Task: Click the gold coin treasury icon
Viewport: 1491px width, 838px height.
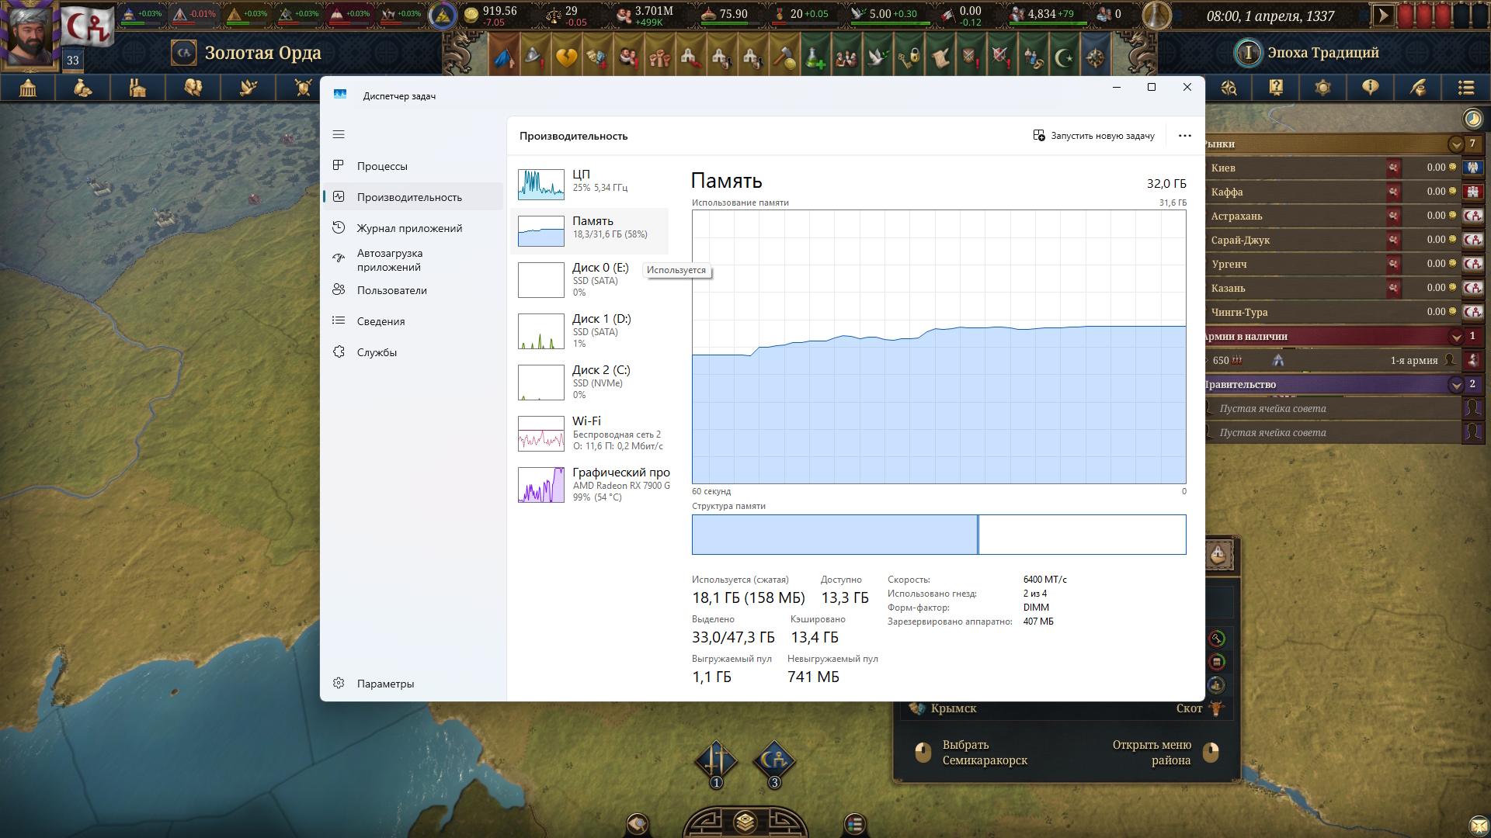Action: tap(471, 15)
